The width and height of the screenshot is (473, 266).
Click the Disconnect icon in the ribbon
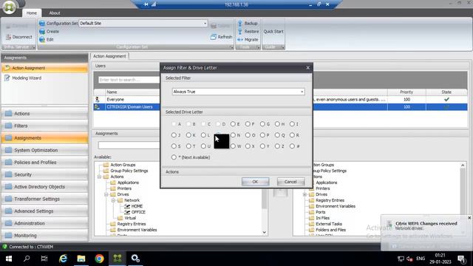(x=8, y=37)
